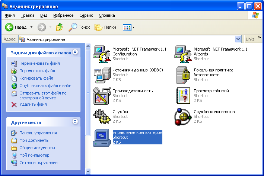Viewport: 264px width, 176px height.
Task: Open the Избранное menu
Action: pyautogui.click(x=63, y=15)
